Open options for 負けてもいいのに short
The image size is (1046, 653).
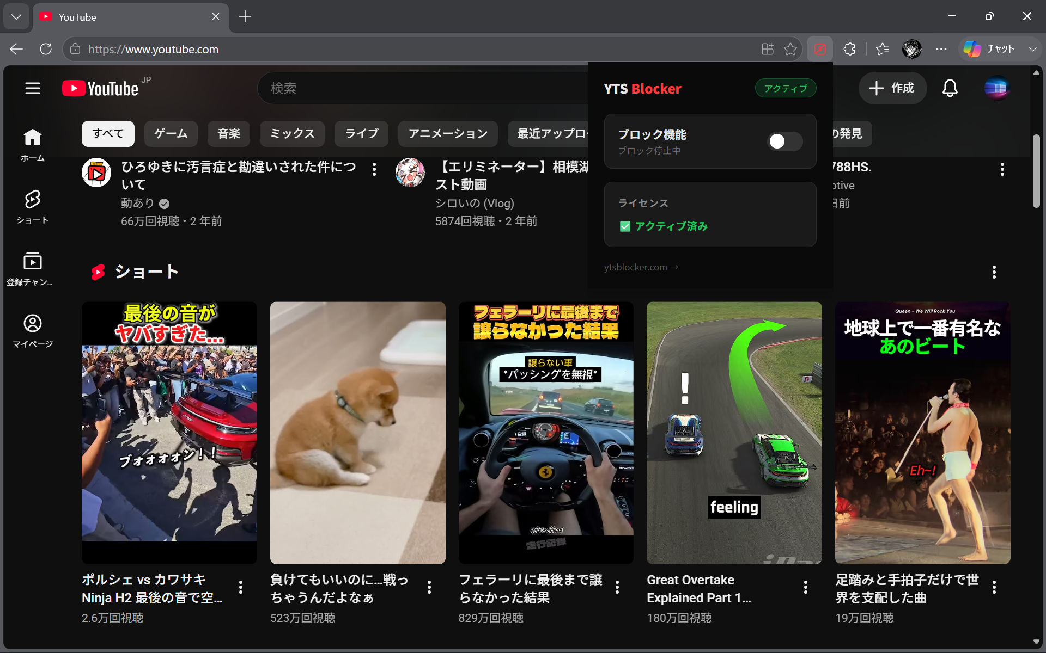[x=429, y=587]
